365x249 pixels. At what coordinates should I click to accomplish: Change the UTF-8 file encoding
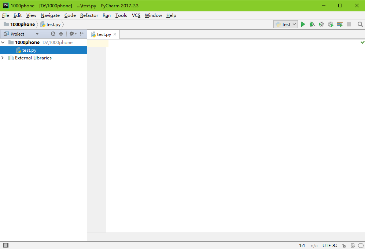pos(329,246)
